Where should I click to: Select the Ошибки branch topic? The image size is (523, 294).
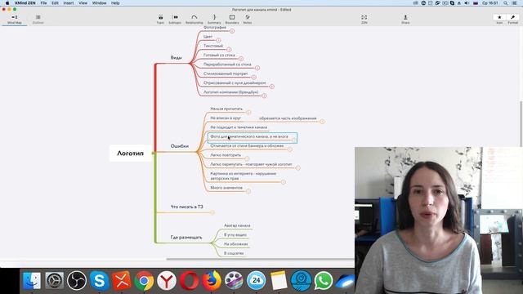[x=180, y=146]
